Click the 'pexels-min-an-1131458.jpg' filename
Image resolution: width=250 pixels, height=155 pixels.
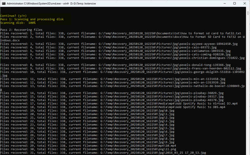pyautogui.click(x=203, y=79)
